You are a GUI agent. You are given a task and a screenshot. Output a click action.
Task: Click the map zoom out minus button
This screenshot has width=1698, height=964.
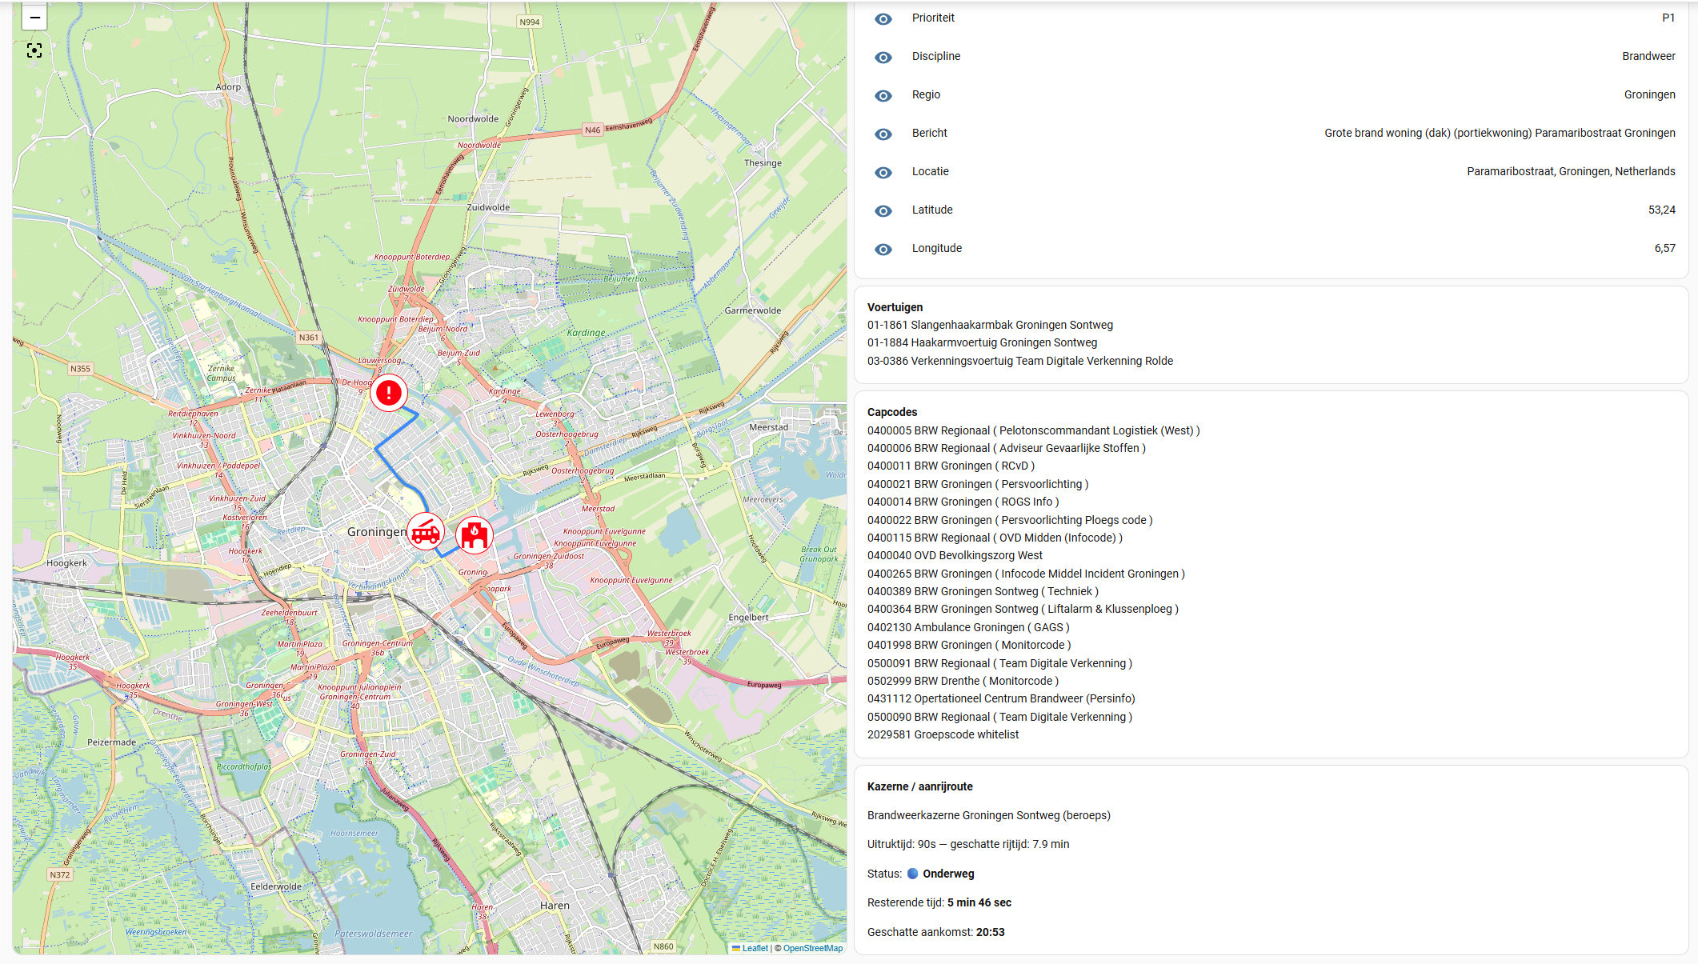pyautogui.click(x=34, y=18)
